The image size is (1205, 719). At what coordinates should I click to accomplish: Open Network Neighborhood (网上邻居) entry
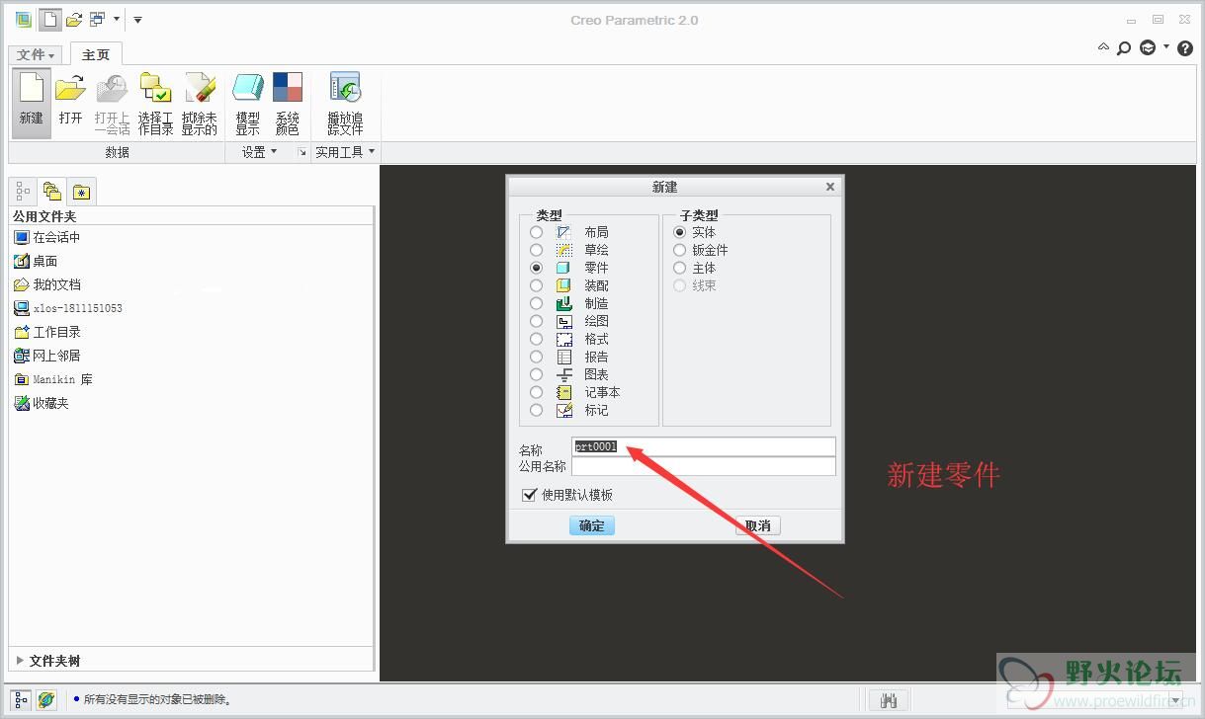[x=46, y=356]
